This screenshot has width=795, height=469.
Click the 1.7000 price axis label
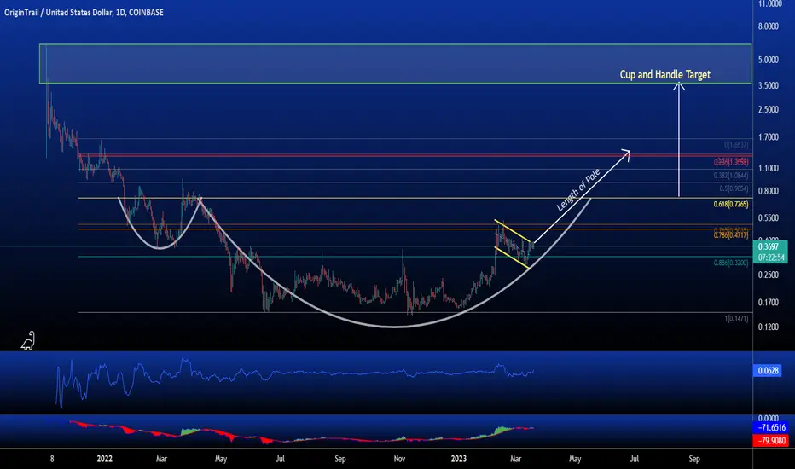(x=768, y=137)
